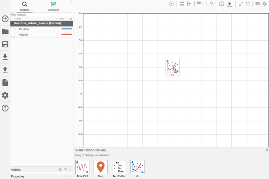Open help question mark icon
This screenshot has width=269, height=179.
(x=5, y=108)
